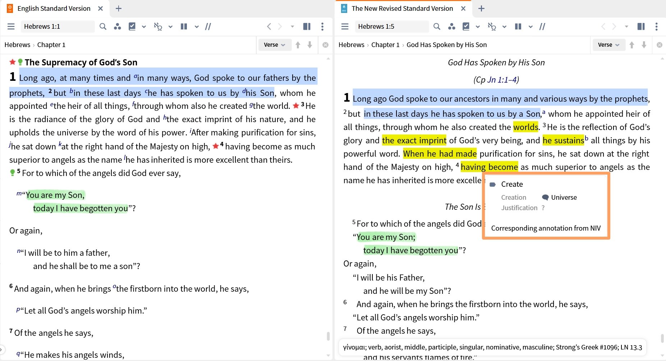Viewport: 666px width, 361px height.
Task: Expand the NRSV columns dropdown arrow
Action: point(530,27)
